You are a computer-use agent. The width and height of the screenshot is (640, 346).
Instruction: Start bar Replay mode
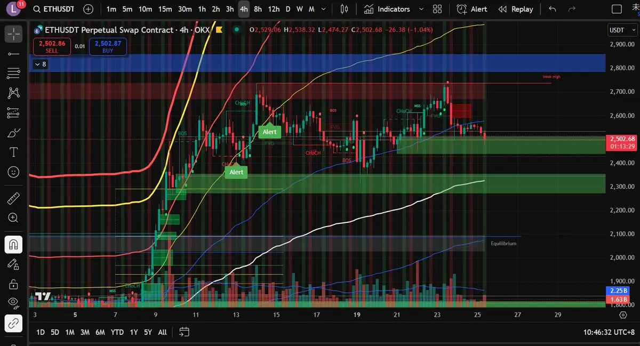[515, 9]
